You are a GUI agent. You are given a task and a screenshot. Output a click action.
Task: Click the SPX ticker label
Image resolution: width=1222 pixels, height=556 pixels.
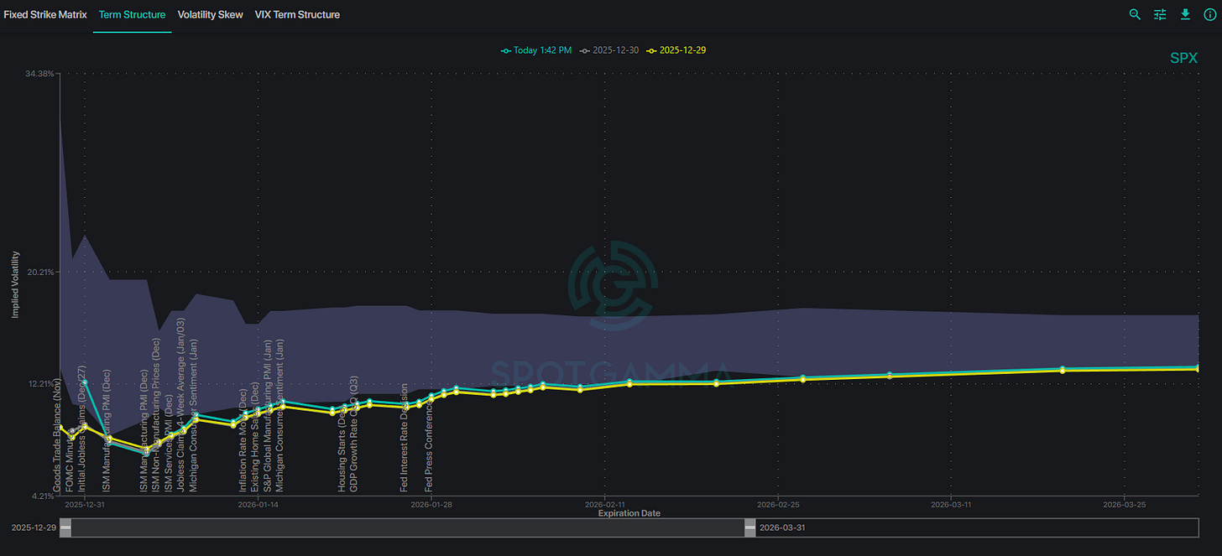(1183, 58)
